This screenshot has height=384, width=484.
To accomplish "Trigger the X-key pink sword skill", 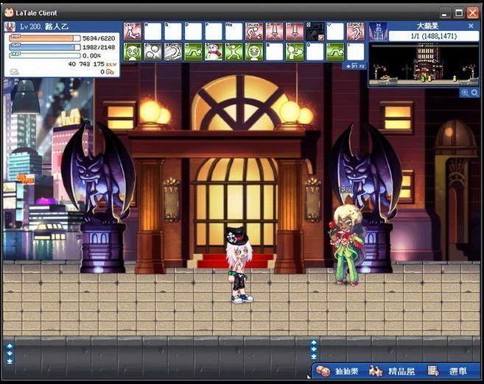I will pyautogui.click(x=295, y=32).
